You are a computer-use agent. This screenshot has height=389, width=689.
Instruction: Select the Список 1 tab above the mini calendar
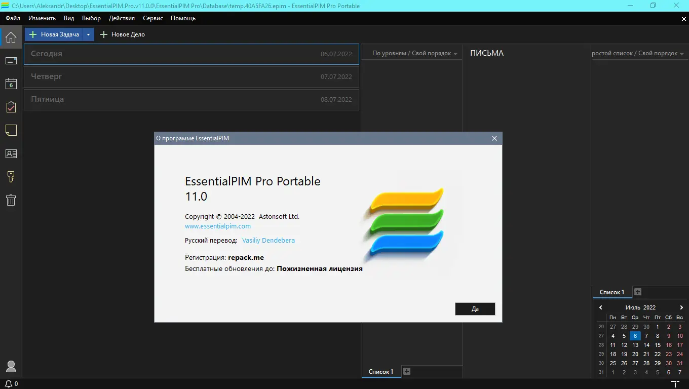point(612,292)
